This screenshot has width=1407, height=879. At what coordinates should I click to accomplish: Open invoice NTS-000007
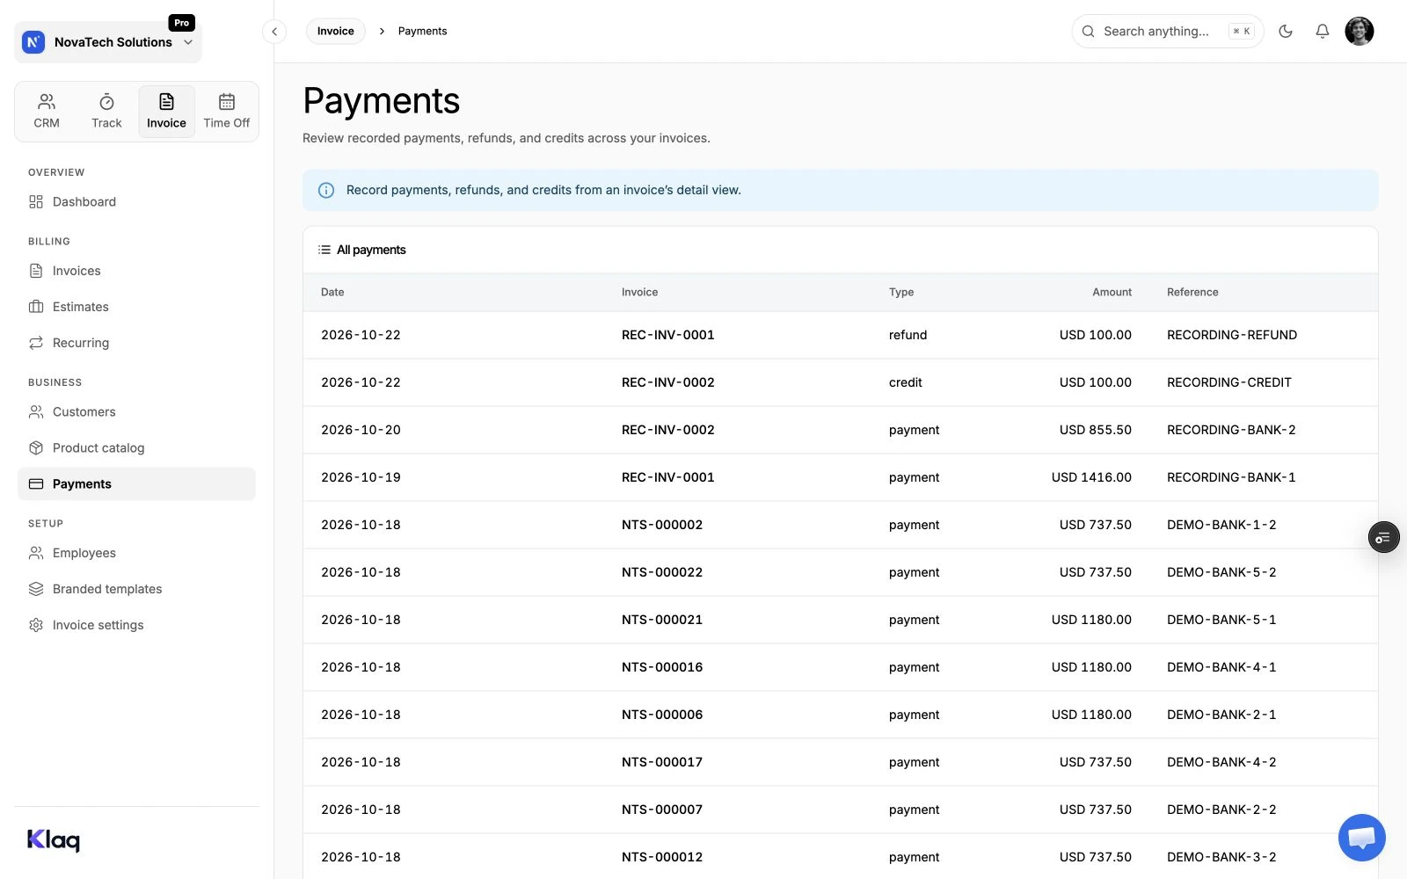coord(662,810)
